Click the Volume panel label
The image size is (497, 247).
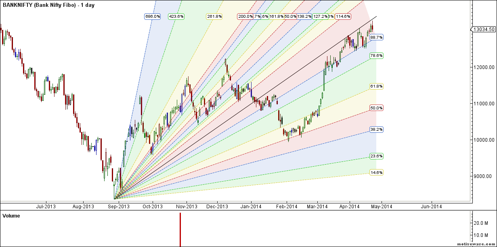(11, 216)
